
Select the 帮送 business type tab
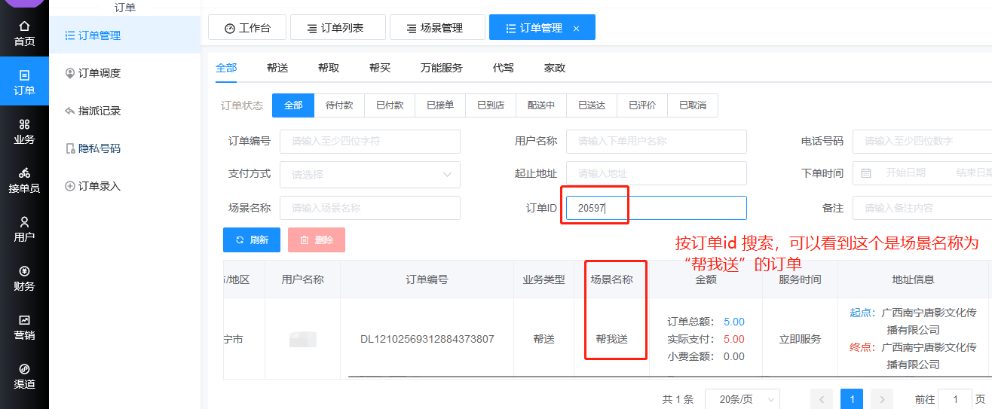[x=277, y=68]
